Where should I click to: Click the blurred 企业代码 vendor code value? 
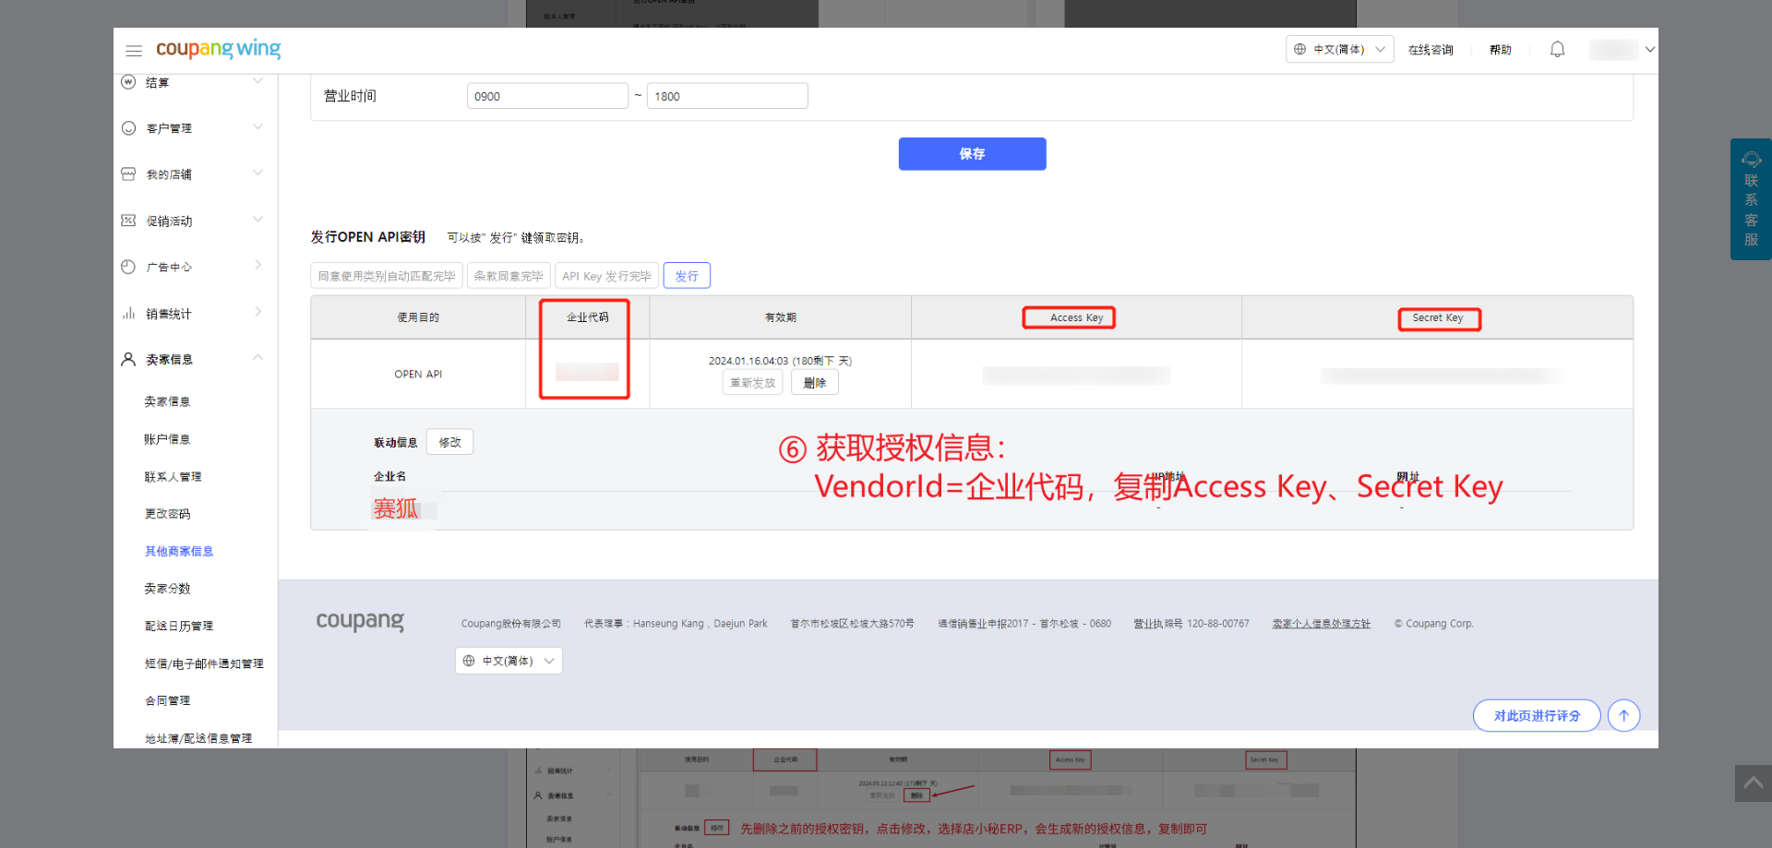[587, 373]
